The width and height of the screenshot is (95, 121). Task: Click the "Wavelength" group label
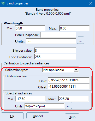coord(13,23)
